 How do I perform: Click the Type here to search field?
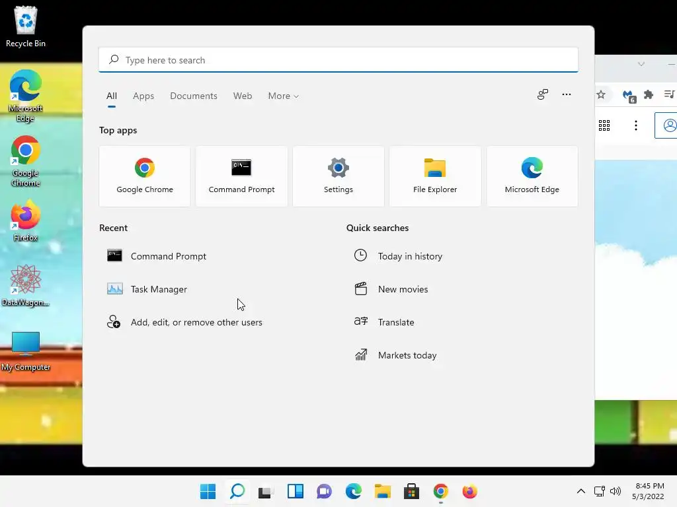click(338, 60)
